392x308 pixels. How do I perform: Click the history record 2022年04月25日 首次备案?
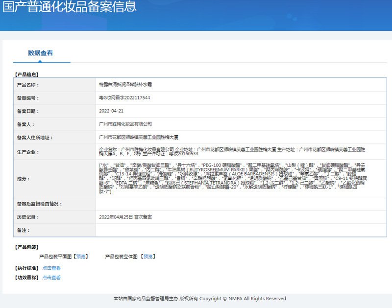(129, 217)
